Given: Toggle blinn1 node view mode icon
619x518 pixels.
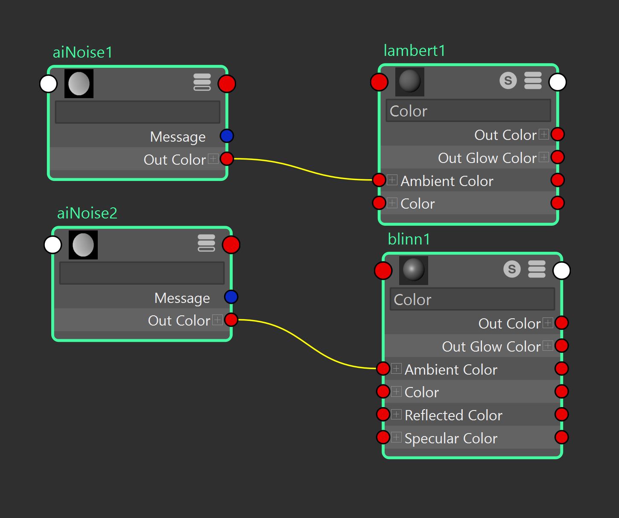Looking at the screenshot, I should pos(537,269).
